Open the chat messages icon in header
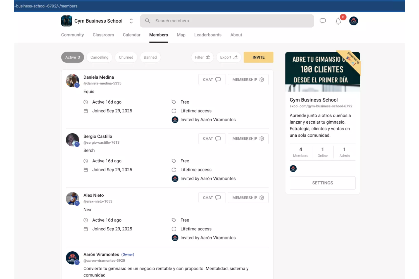The height and width of the screenshot is (279, 419). [x=323, y=21]
